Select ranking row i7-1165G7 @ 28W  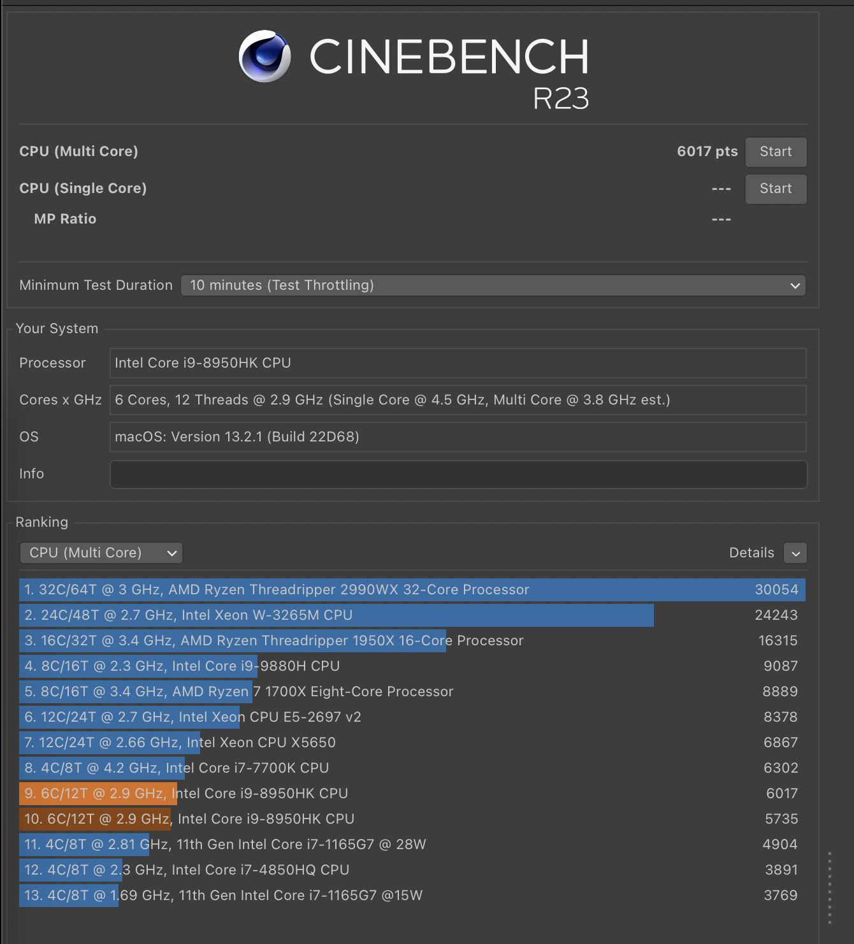pyautogui.click(x=412, y=845)
